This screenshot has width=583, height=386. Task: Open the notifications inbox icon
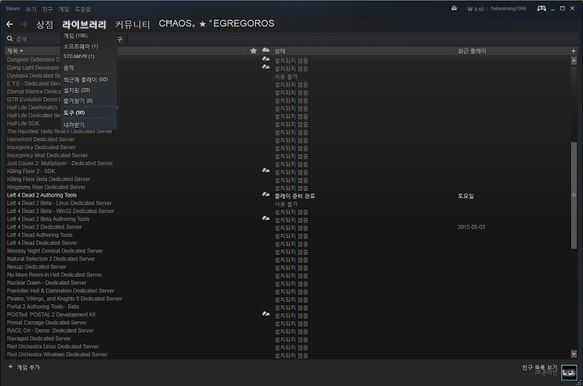point(454,8)
